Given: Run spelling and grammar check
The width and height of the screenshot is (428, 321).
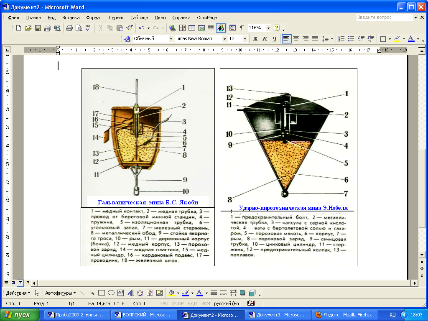Looking at the screenshot, I should pyautogui.click(x=88, y=28).
